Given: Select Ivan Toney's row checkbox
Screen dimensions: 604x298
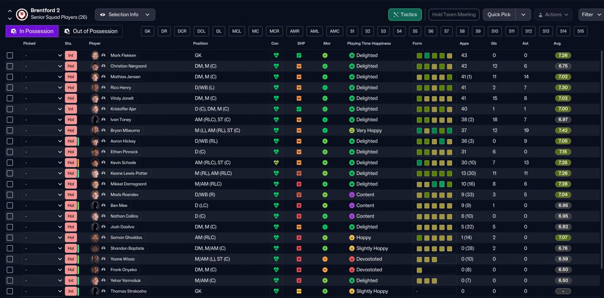Looking at the screenshot, I should [x=10, y=120].
